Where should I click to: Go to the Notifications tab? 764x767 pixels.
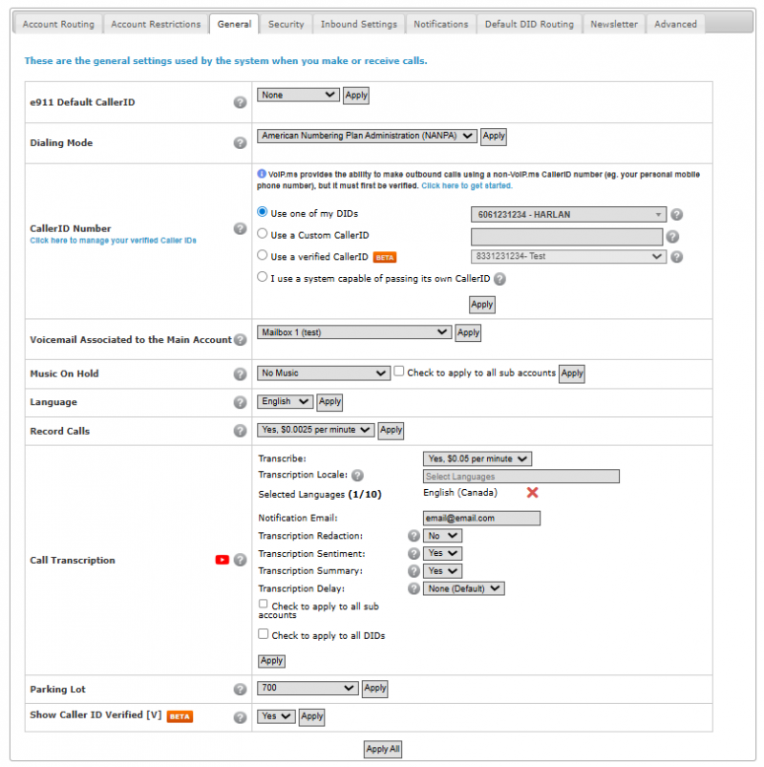click(x=440, y=24)
